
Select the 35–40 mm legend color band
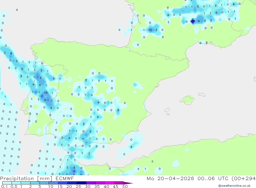coord(100,183)
